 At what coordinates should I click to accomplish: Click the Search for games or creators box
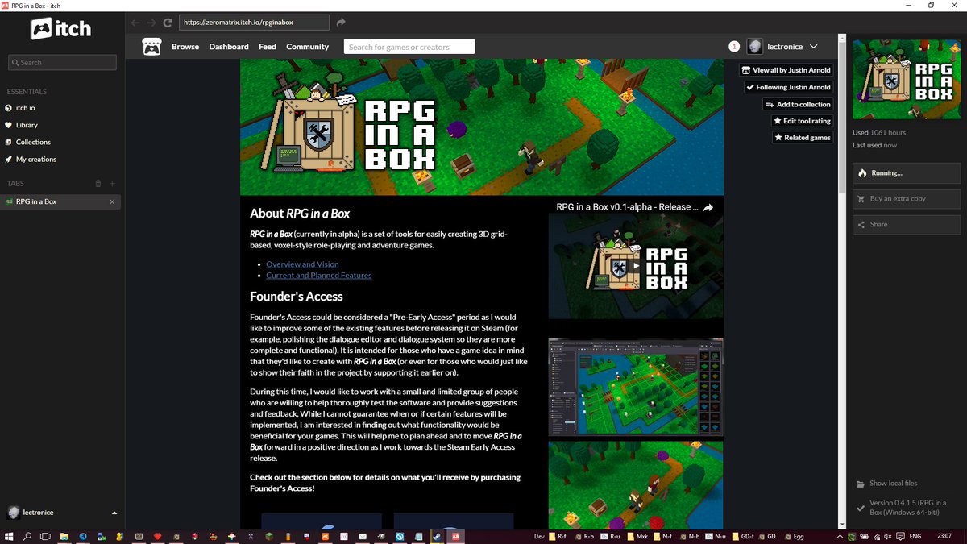409,47
